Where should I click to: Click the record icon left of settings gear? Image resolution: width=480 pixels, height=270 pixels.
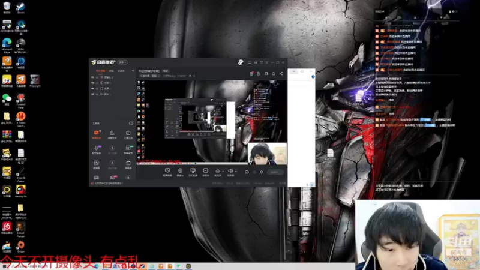click(x=254, y=172)
